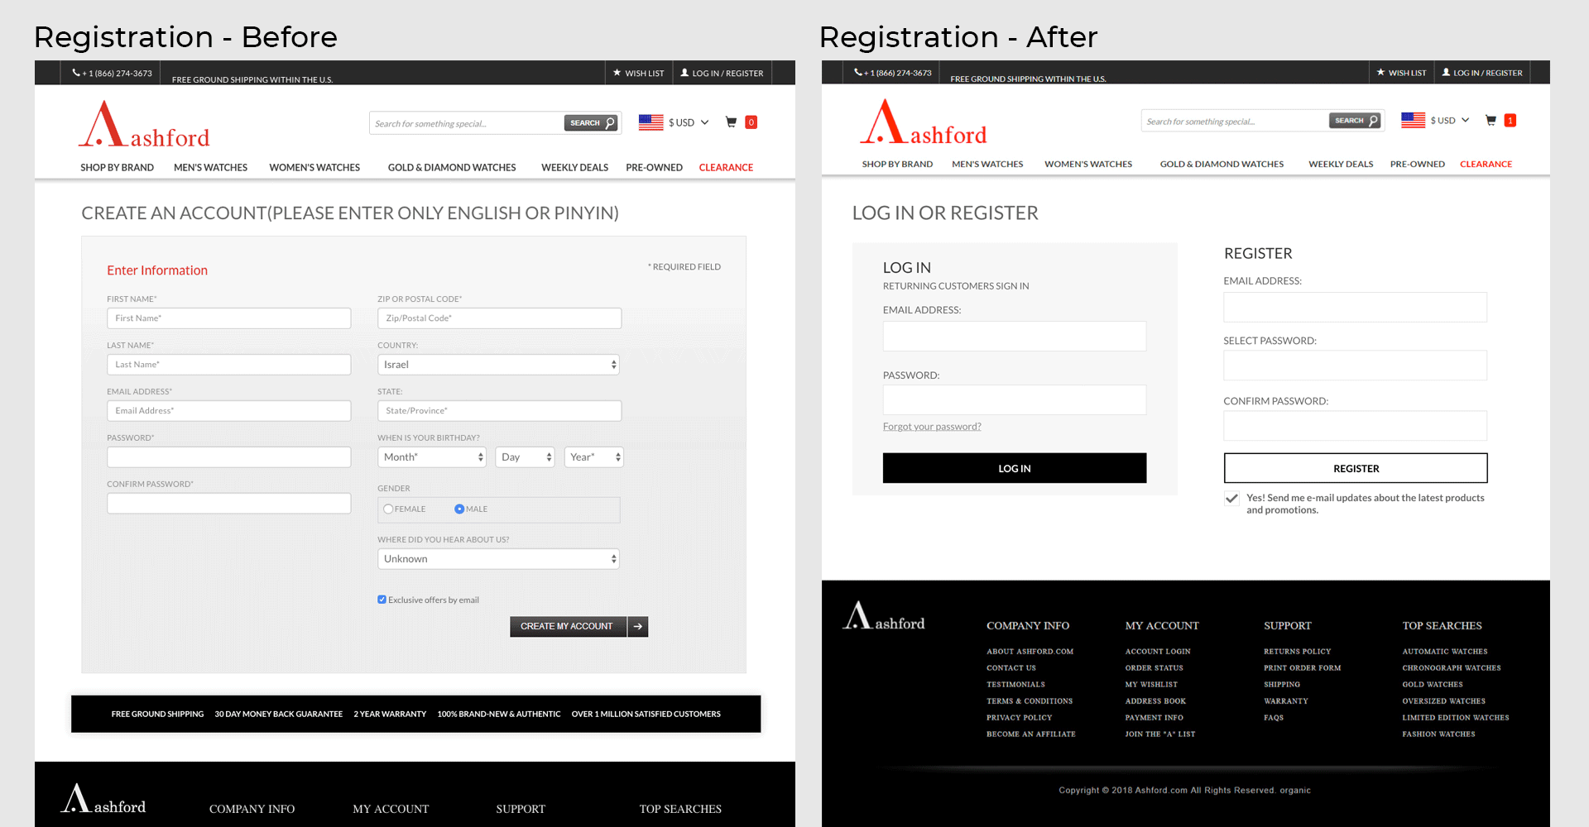
Task: Click Wish List star icon in Before page
Action: (x=617, y=73)
